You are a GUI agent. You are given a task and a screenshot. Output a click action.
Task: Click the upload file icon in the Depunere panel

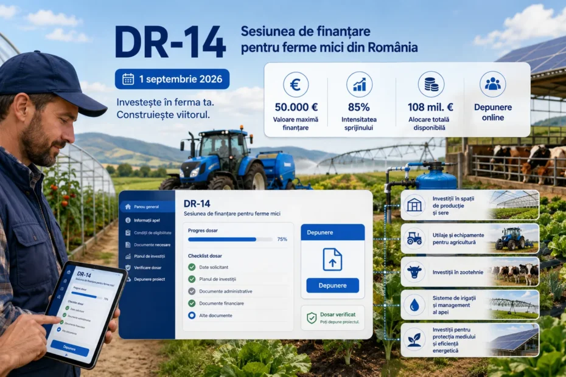[332, 260]
